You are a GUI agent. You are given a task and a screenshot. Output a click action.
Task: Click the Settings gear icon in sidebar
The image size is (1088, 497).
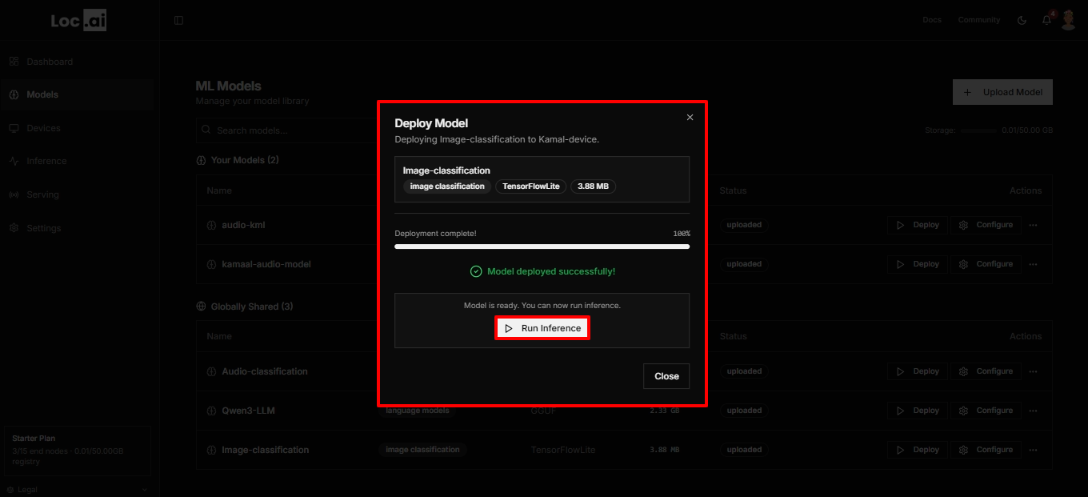(x=14, y=228)
